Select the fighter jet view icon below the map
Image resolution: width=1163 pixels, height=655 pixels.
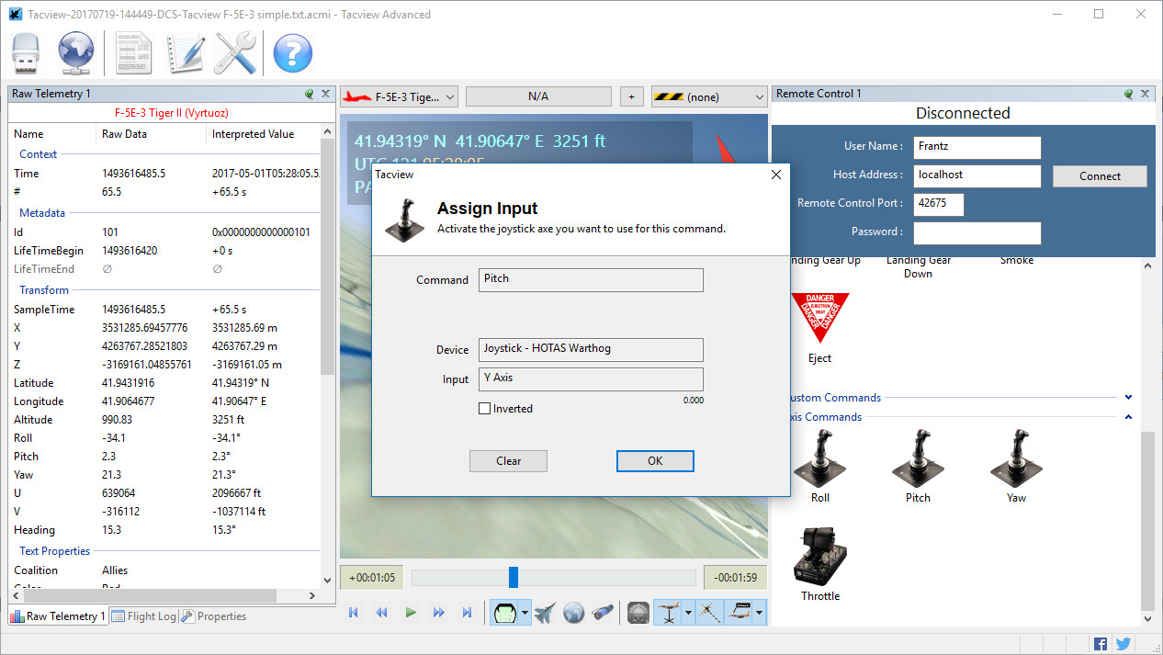point(545,613)
